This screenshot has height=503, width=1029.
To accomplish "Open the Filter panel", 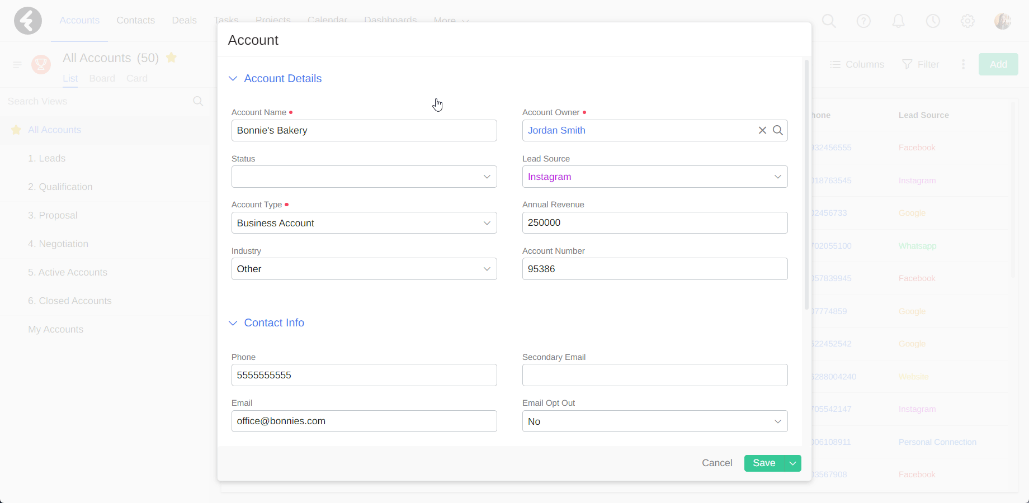I will click(x=921, y=64).
